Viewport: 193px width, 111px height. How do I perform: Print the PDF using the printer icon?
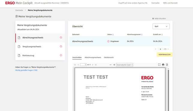coord(163,65)
